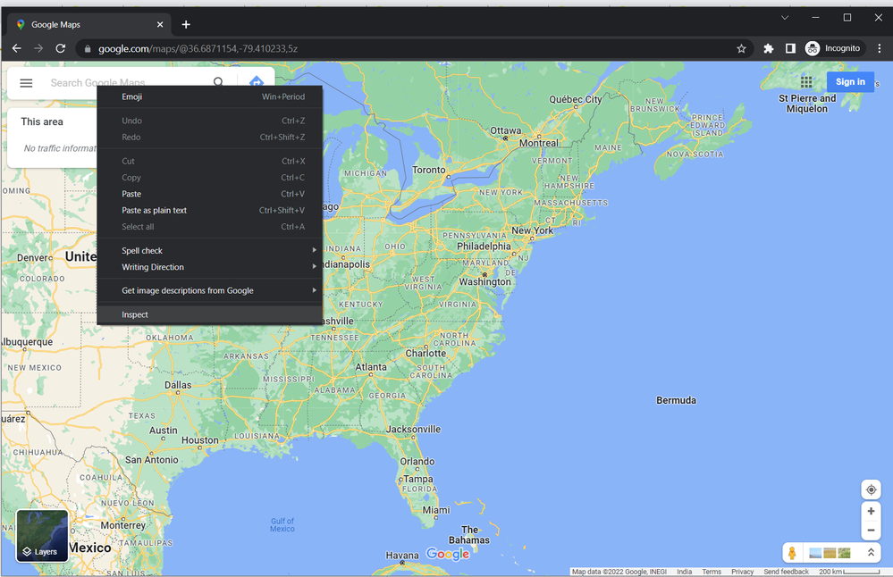Screen dimensions: 893x577
Task: Toggle the Layers map view
Action: click(x=42, y=535)
